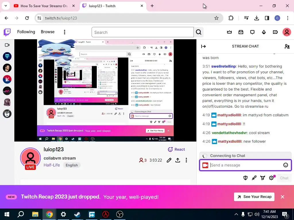Expand the Followed Channels camera icon in sidebar
The width and height of the screenshot is (294, 220).
pos(7,45)
